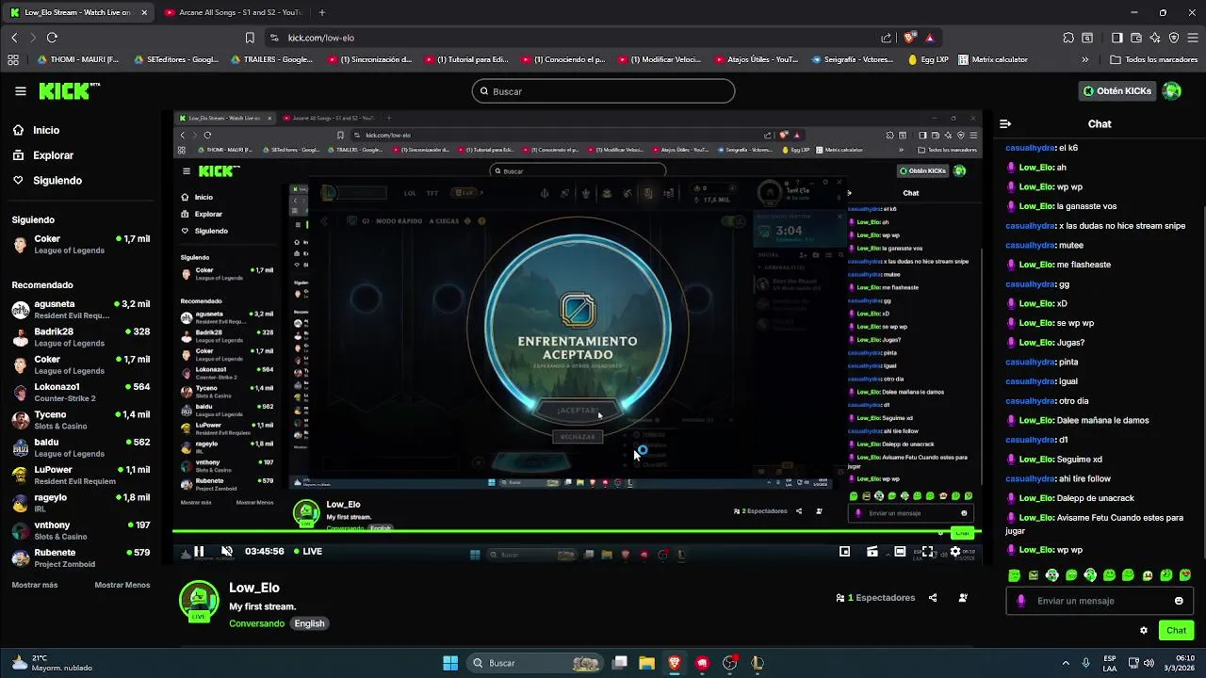The width and height of the screenshot is (1206, 678).
Task: Open the browser main menu
Action: 1193,38
